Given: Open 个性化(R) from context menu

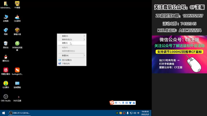Looking at the screenshot, I should 72,63.
